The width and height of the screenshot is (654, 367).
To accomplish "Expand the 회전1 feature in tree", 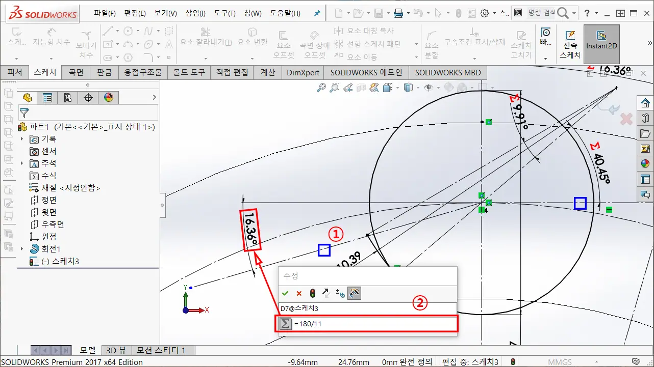I will (22, 249).
